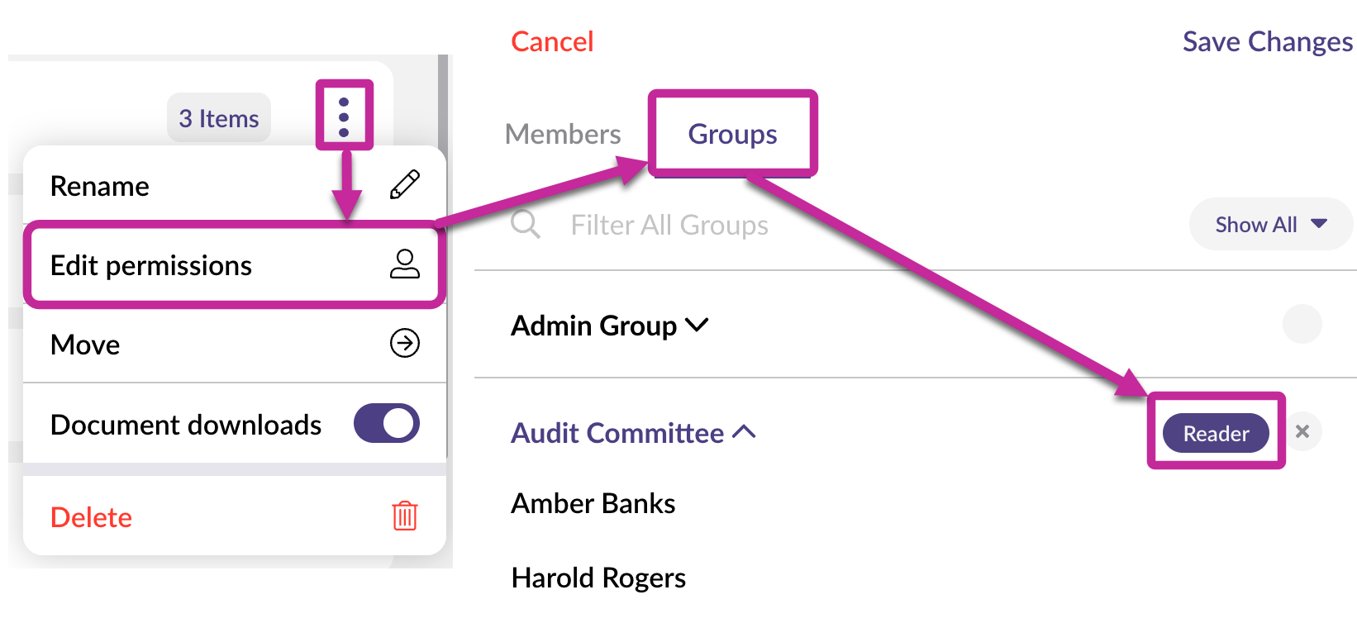The width and height of the screenshot is (1357, 623).
Task: Click the Reader role badge
Action: pos(1216,433)
